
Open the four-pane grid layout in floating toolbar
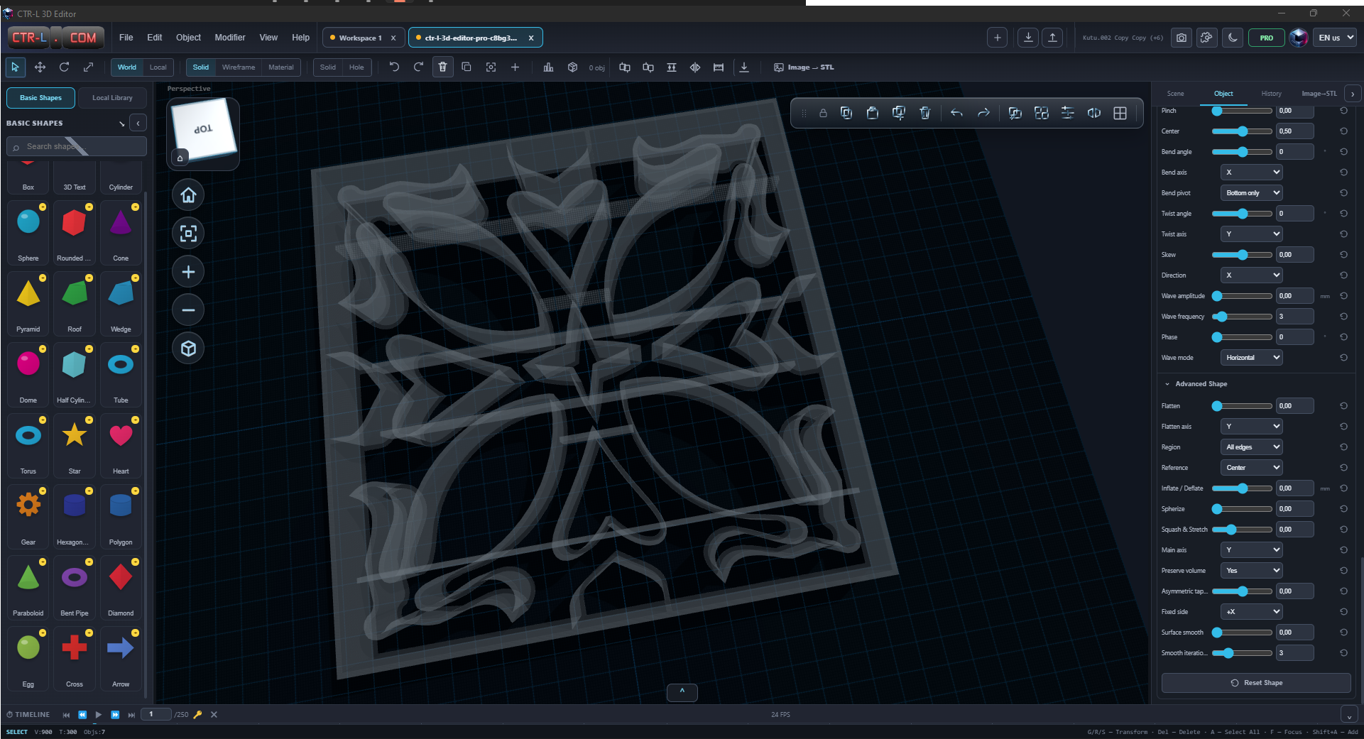point(1120,113)
